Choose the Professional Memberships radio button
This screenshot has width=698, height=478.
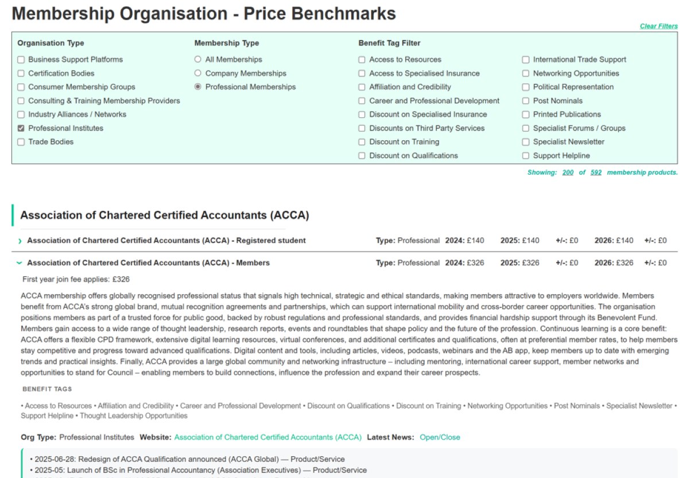(x=198, y=87)
